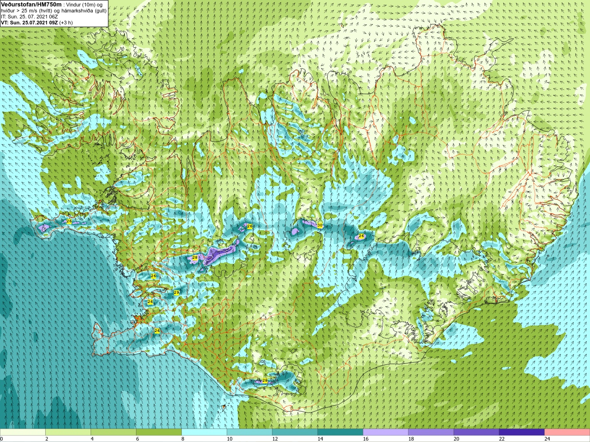590x442 pixels.
Task: Click the legend scale label "4"
Action: point(92,439)
